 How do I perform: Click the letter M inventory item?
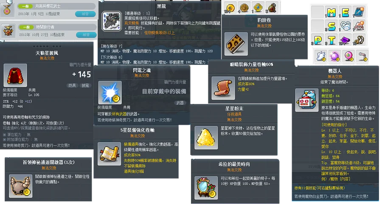click(x=331, y=12)
